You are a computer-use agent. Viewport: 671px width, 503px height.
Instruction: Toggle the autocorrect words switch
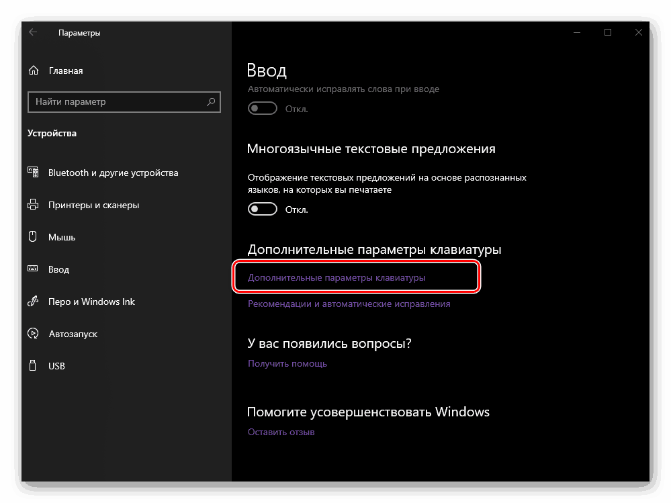[263, 108]
